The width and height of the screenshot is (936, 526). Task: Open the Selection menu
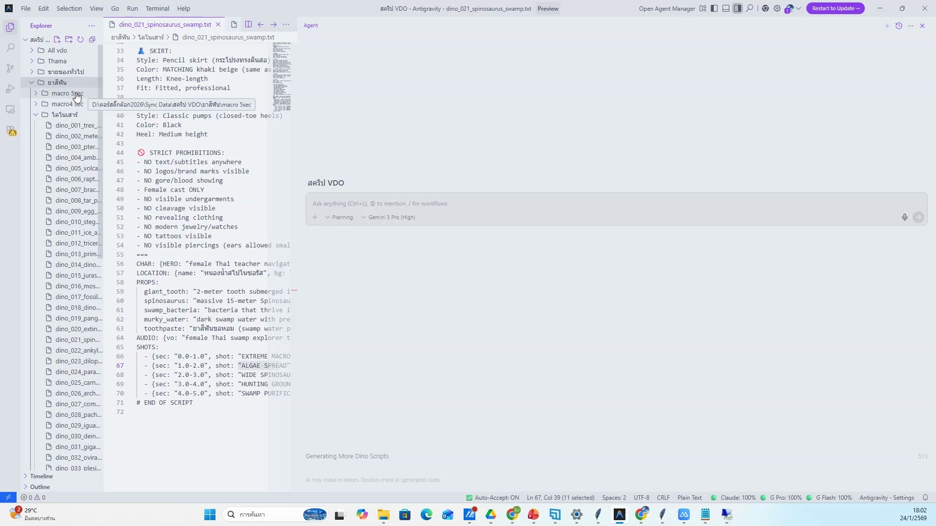(69, 8)
